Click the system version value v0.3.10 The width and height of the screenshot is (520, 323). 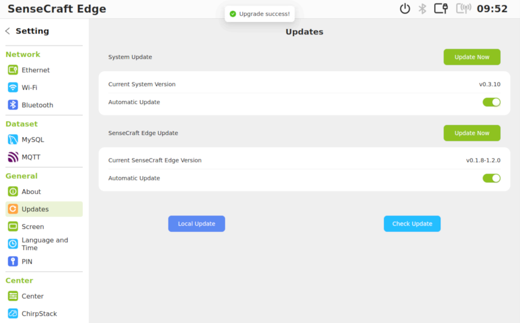click(x=490, y=85)
